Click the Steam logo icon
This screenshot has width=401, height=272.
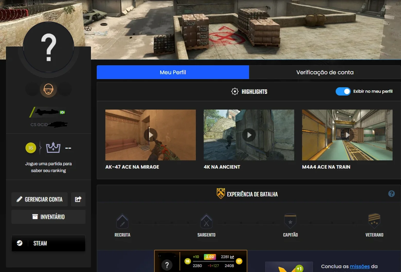click(x=20, y=243)
